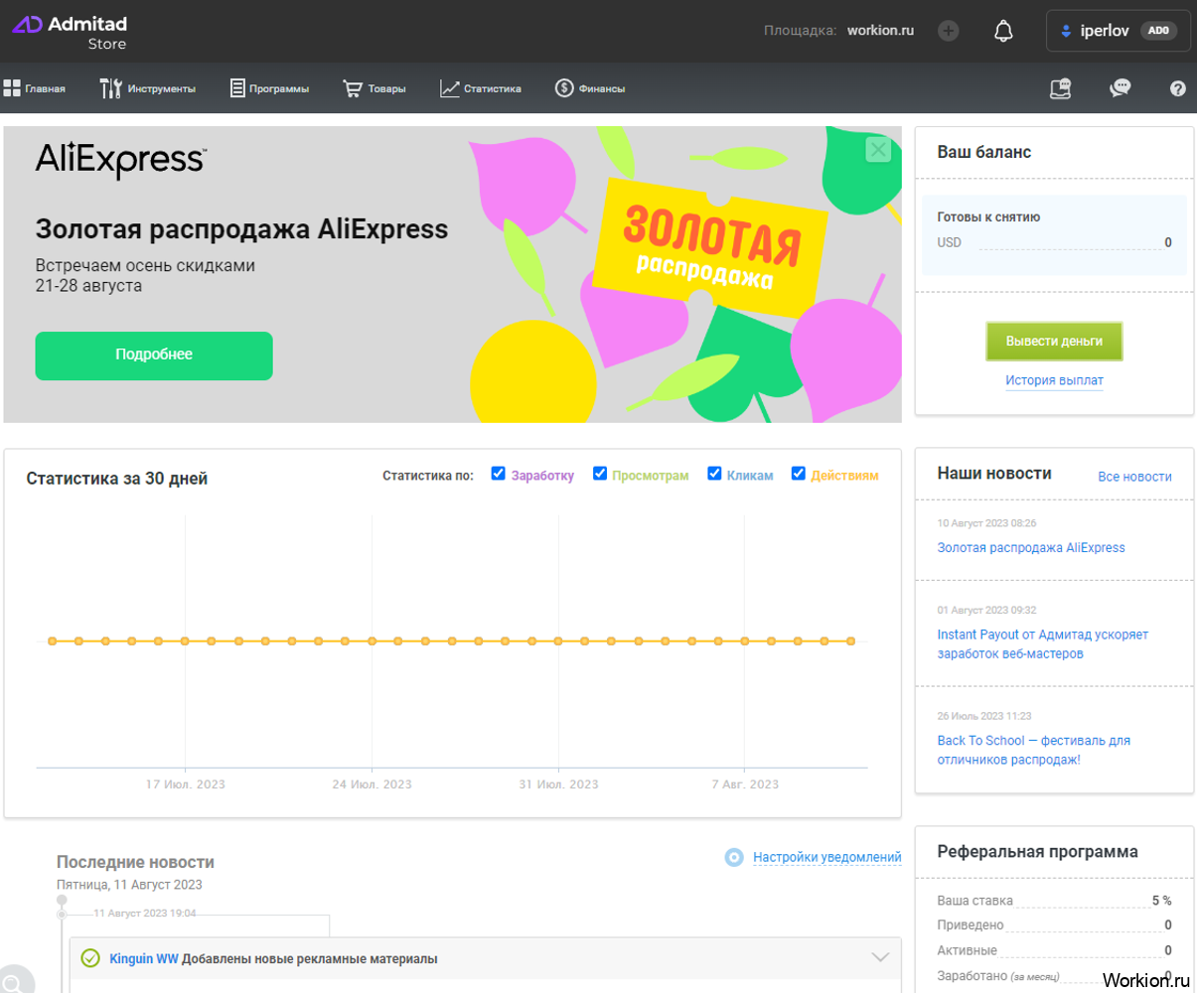Click the Золотая распродажа ticket graphic
This screenshot has width=1197, height=994.
710,247
